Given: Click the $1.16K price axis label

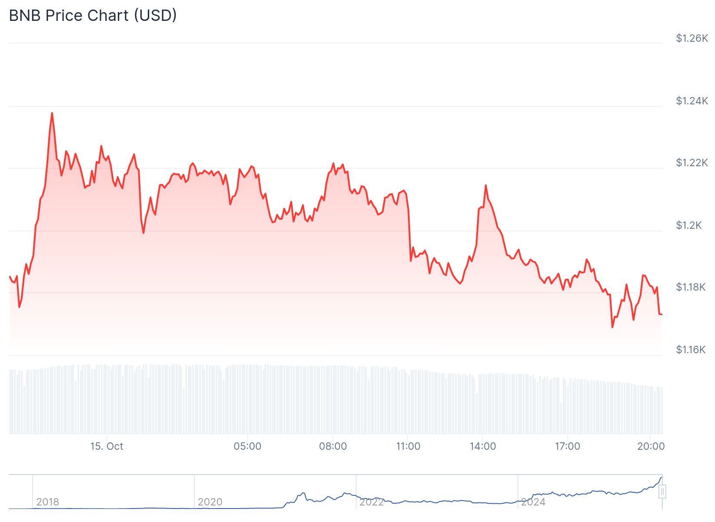Looking at the screenshot, I should tap(691, 350).
